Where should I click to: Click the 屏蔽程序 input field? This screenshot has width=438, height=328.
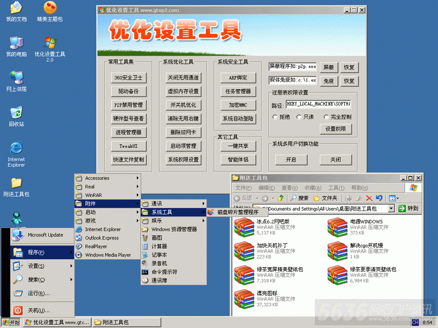point(293,66)
